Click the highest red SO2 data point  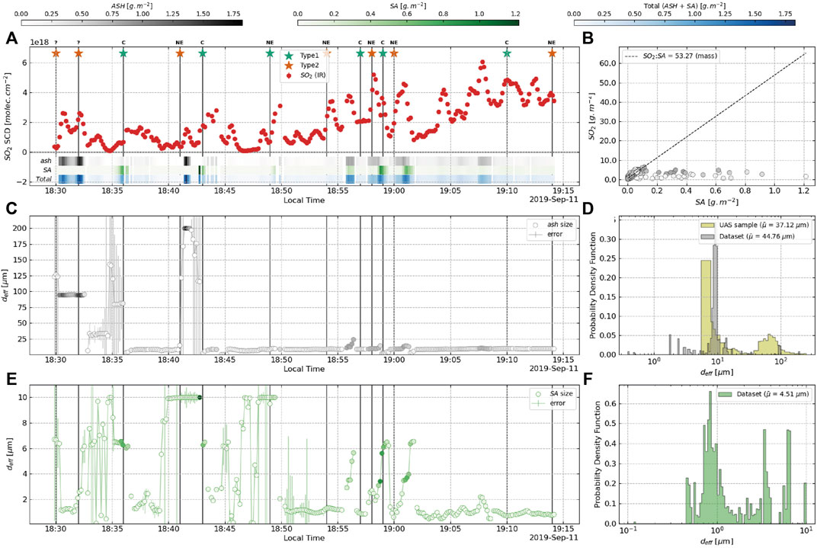point(482,62)
